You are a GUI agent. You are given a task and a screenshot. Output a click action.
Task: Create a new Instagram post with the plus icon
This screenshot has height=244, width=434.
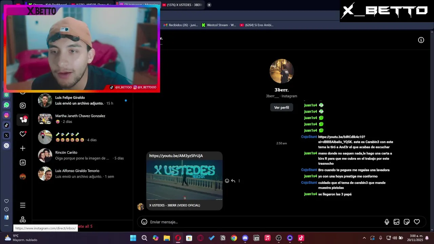[x=23, y=148]
